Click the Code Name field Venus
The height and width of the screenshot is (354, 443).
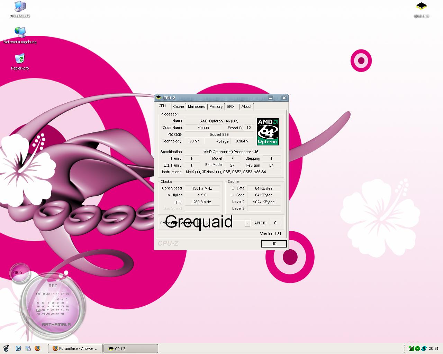coord(203,128)
